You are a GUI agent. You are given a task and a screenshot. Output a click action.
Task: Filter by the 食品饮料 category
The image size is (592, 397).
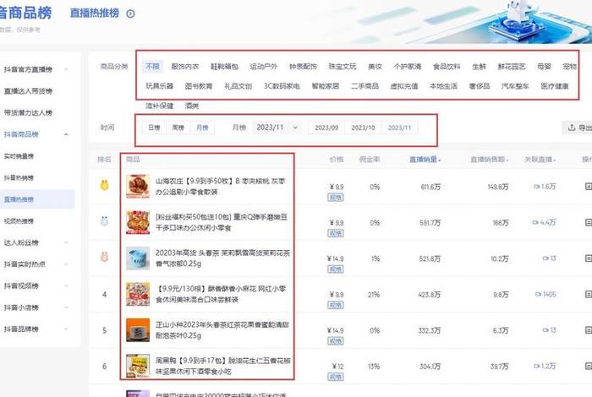[447, 67]
